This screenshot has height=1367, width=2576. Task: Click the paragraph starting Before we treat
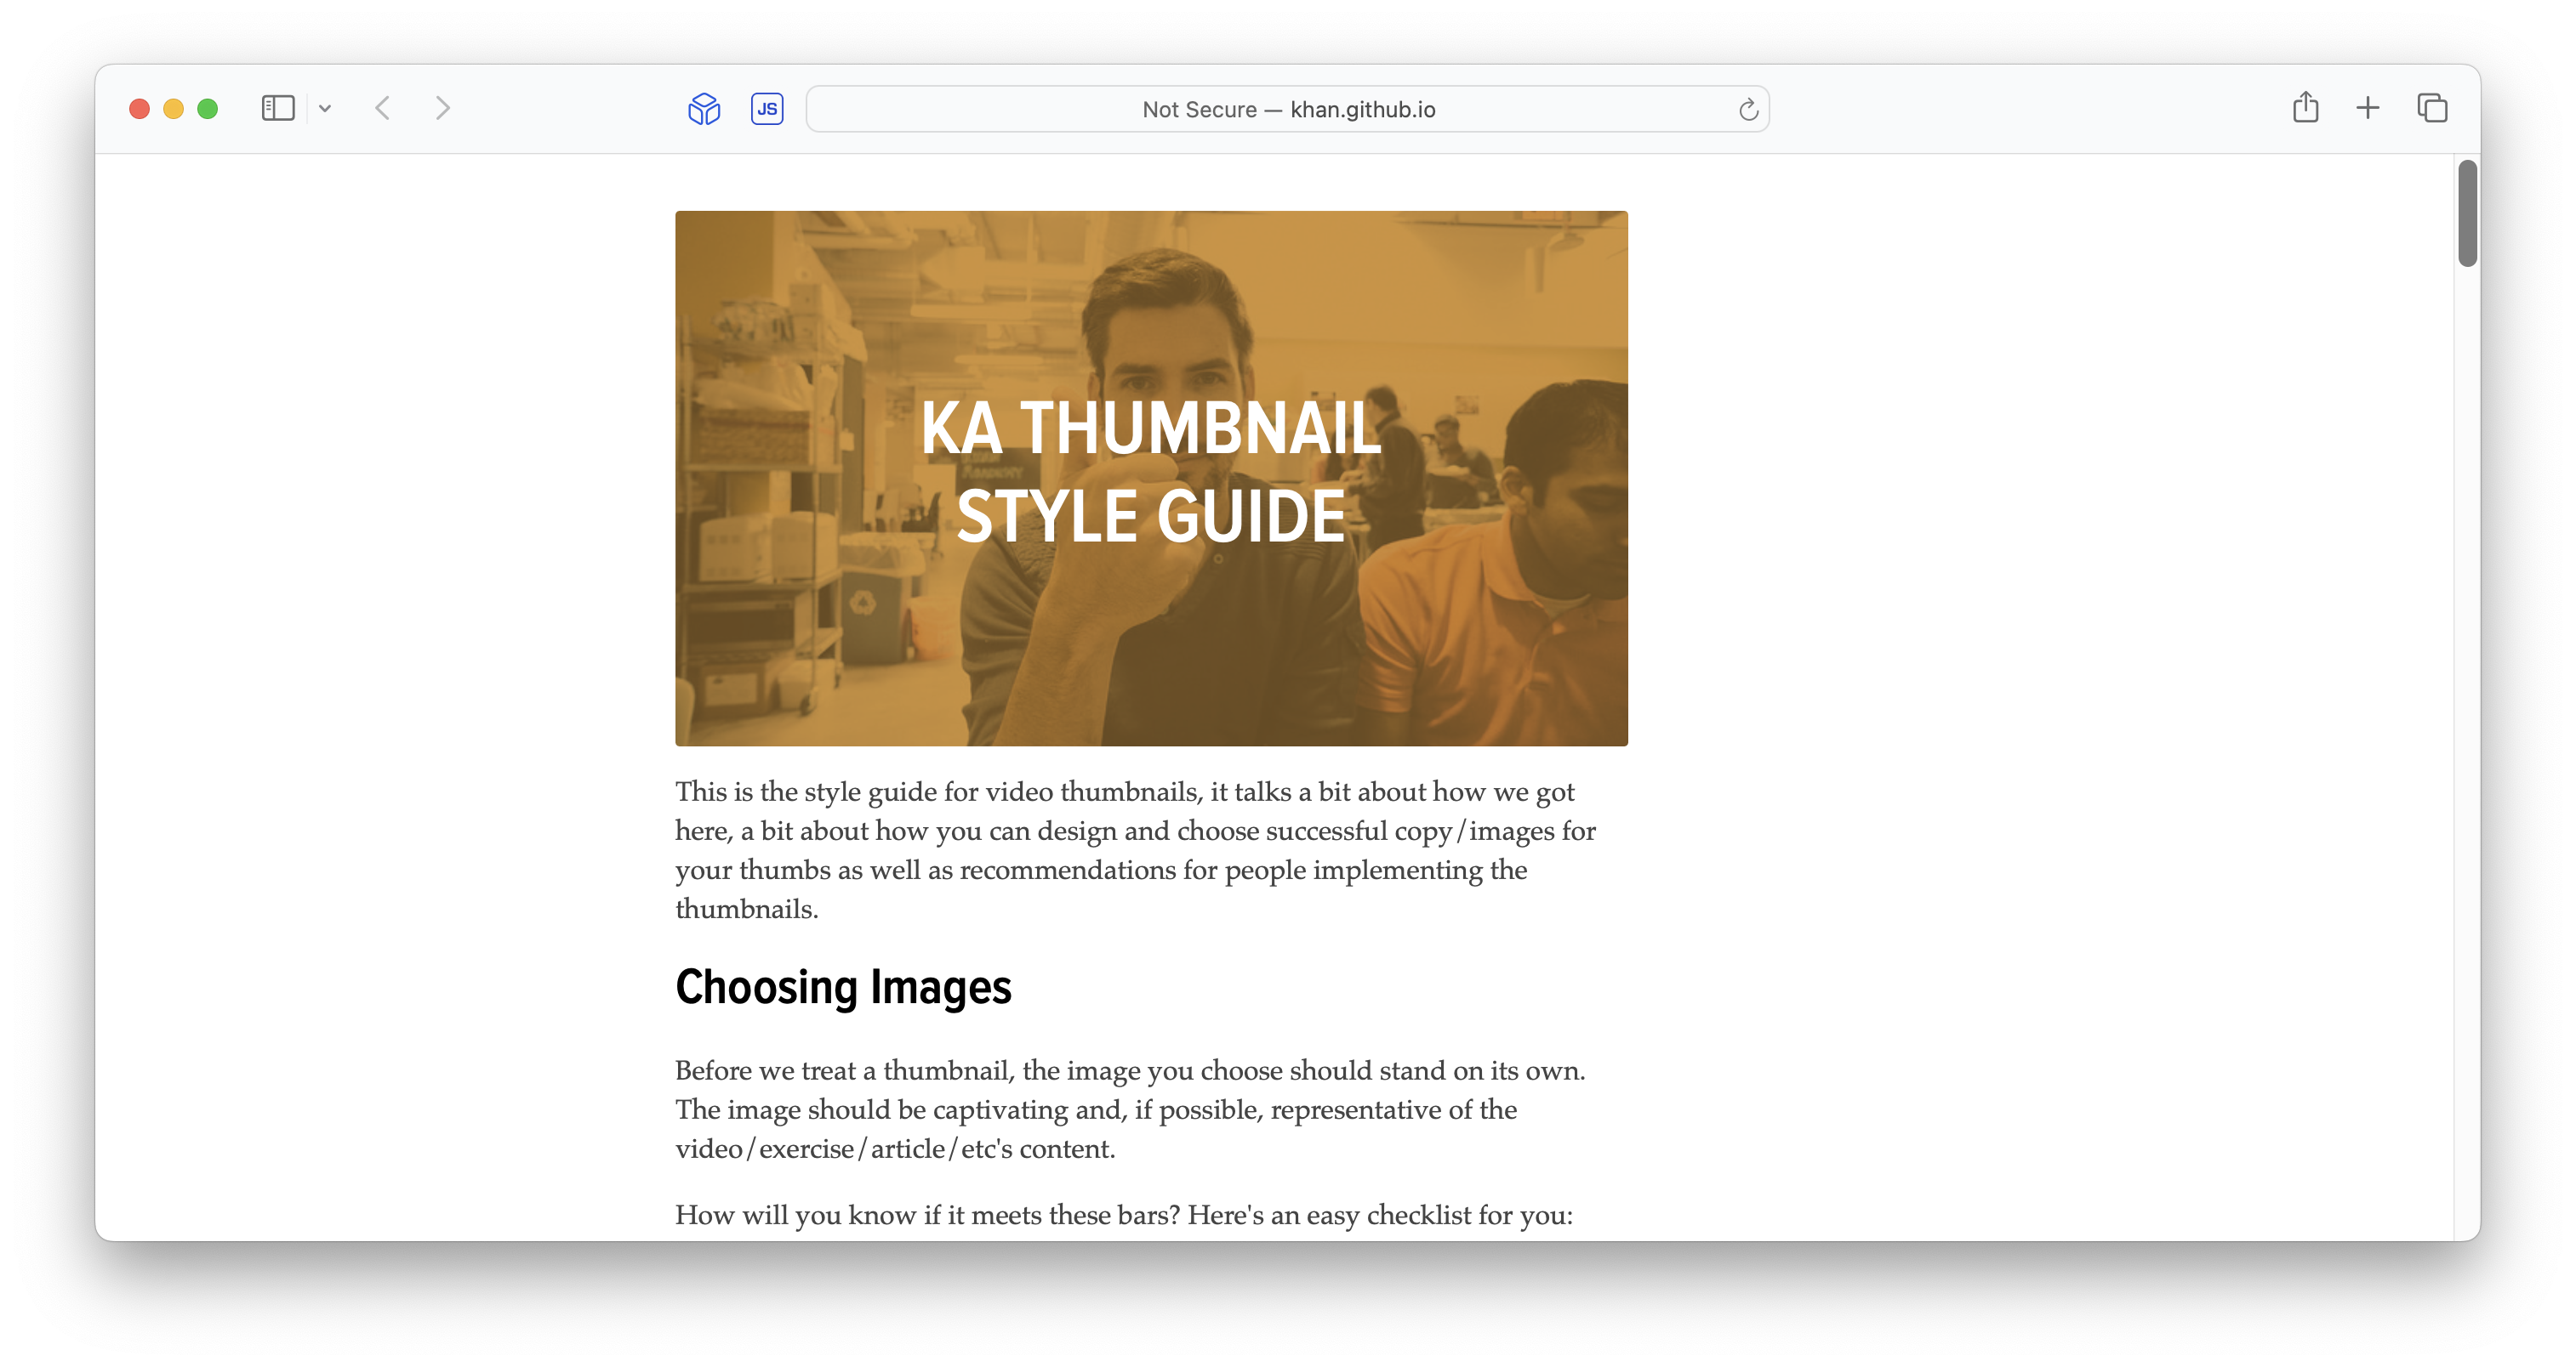click(x=1130, y=1109)
